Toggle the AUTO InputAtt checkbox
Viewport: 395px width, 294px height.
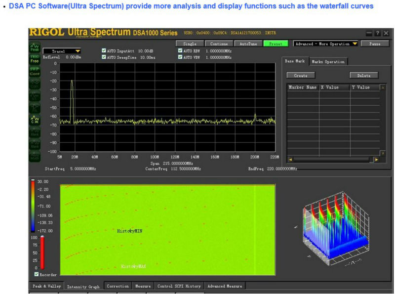tap(104, 50)
